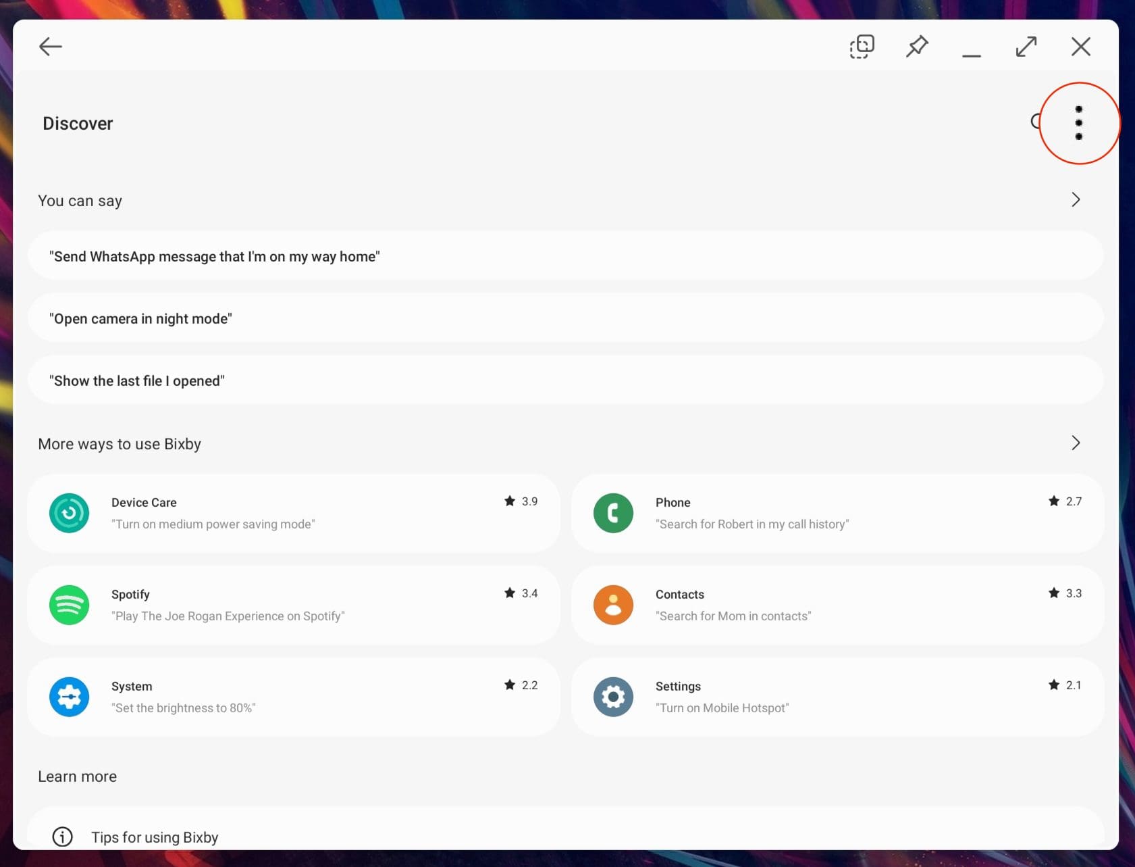This screenshot has width=1135, height=867.
Task: Open the three-dot more options menu
Action: (1078, 123)
